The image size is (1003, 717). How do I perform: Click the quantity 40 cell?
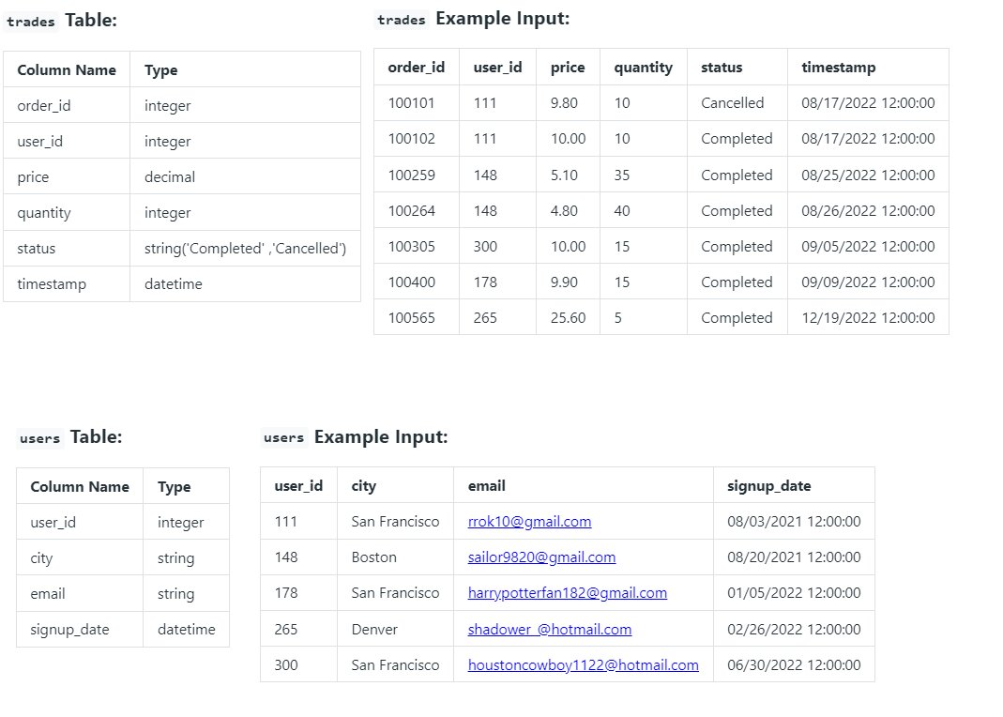coord(622,211)
